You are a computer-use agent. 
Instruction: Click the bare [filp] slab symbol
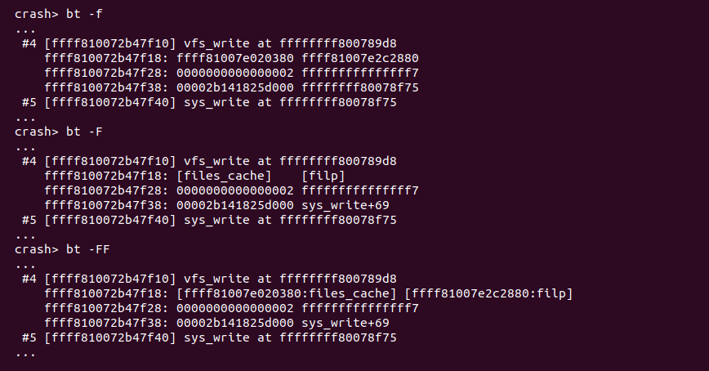[323, 176]
